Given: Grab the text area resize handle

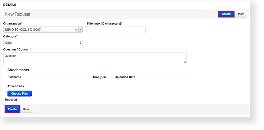Looking at the screenshot, I should click(x=185, y=62).
